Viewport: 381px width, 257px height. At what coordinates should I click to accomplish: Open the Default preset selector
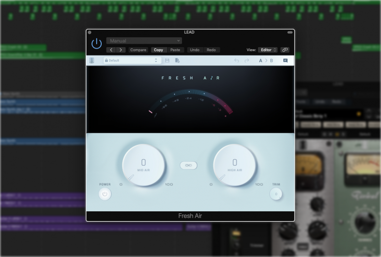132,61
